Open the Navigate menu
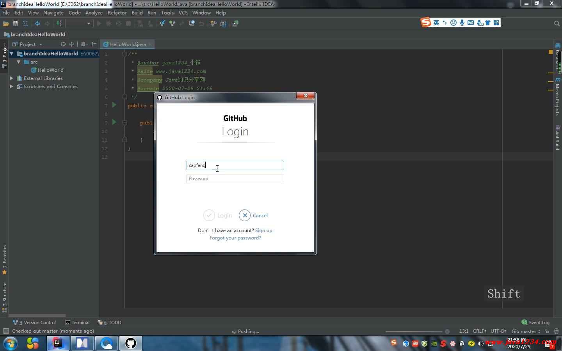 tap(53, 13)
